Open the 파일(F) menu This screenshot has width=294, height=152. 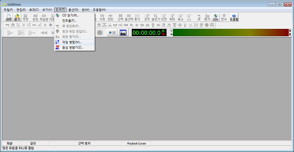tap(8, 10)
